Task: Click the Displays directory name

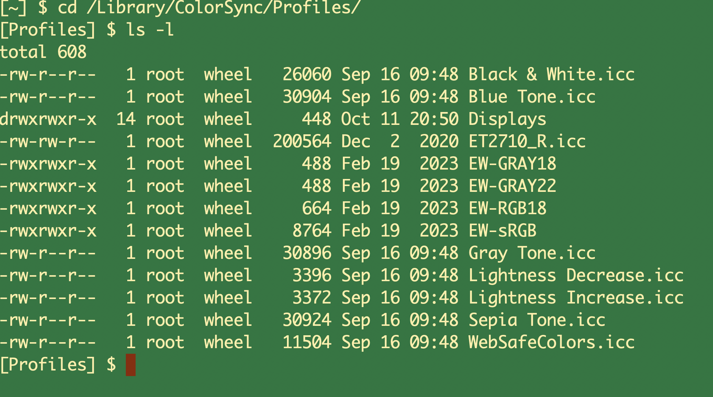Action: coord(507,120)
